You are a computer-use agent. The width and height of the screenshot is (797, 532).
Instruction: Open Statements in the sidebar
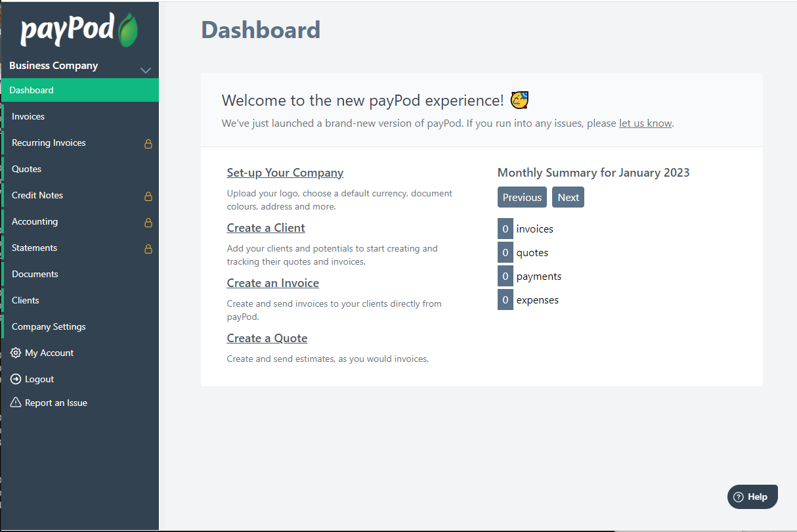79,248
